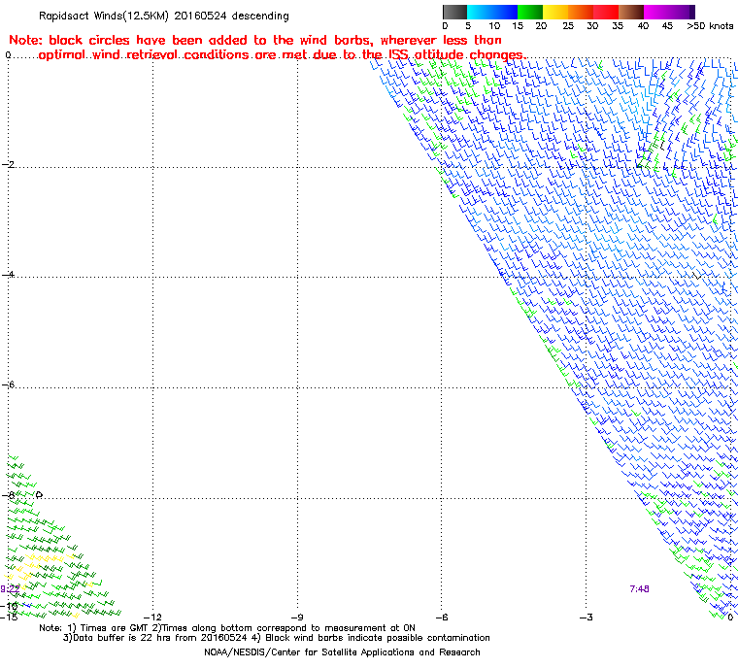
Task: Click the '30' label in the color legend
Action: point(592,26)
